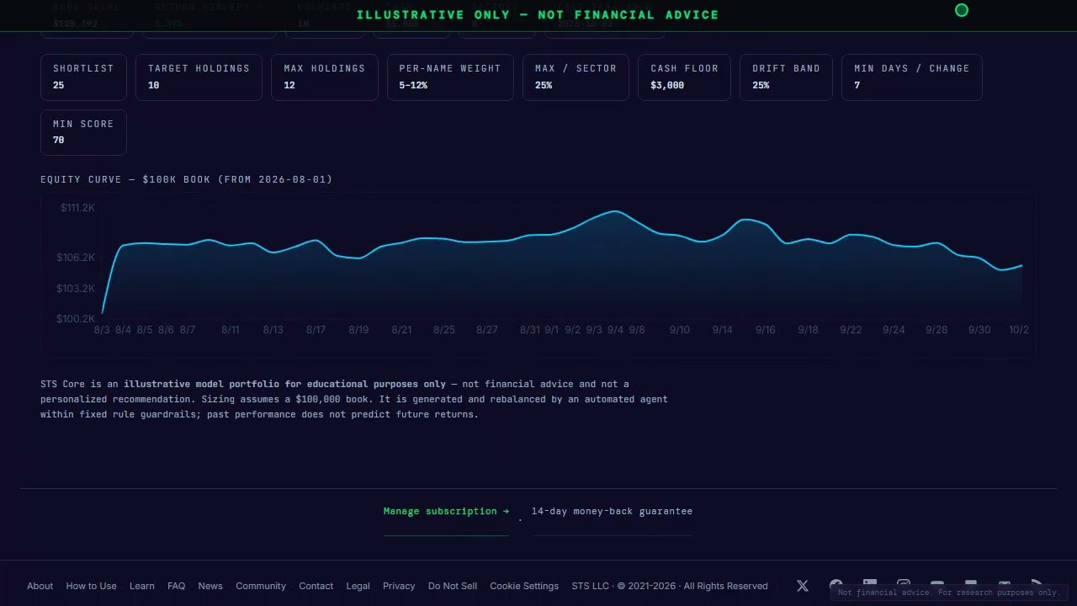This screenshot has height=606, width=1077.
Task: Click the 9/4 peak on the equity curve
Action: click(616, 211)
